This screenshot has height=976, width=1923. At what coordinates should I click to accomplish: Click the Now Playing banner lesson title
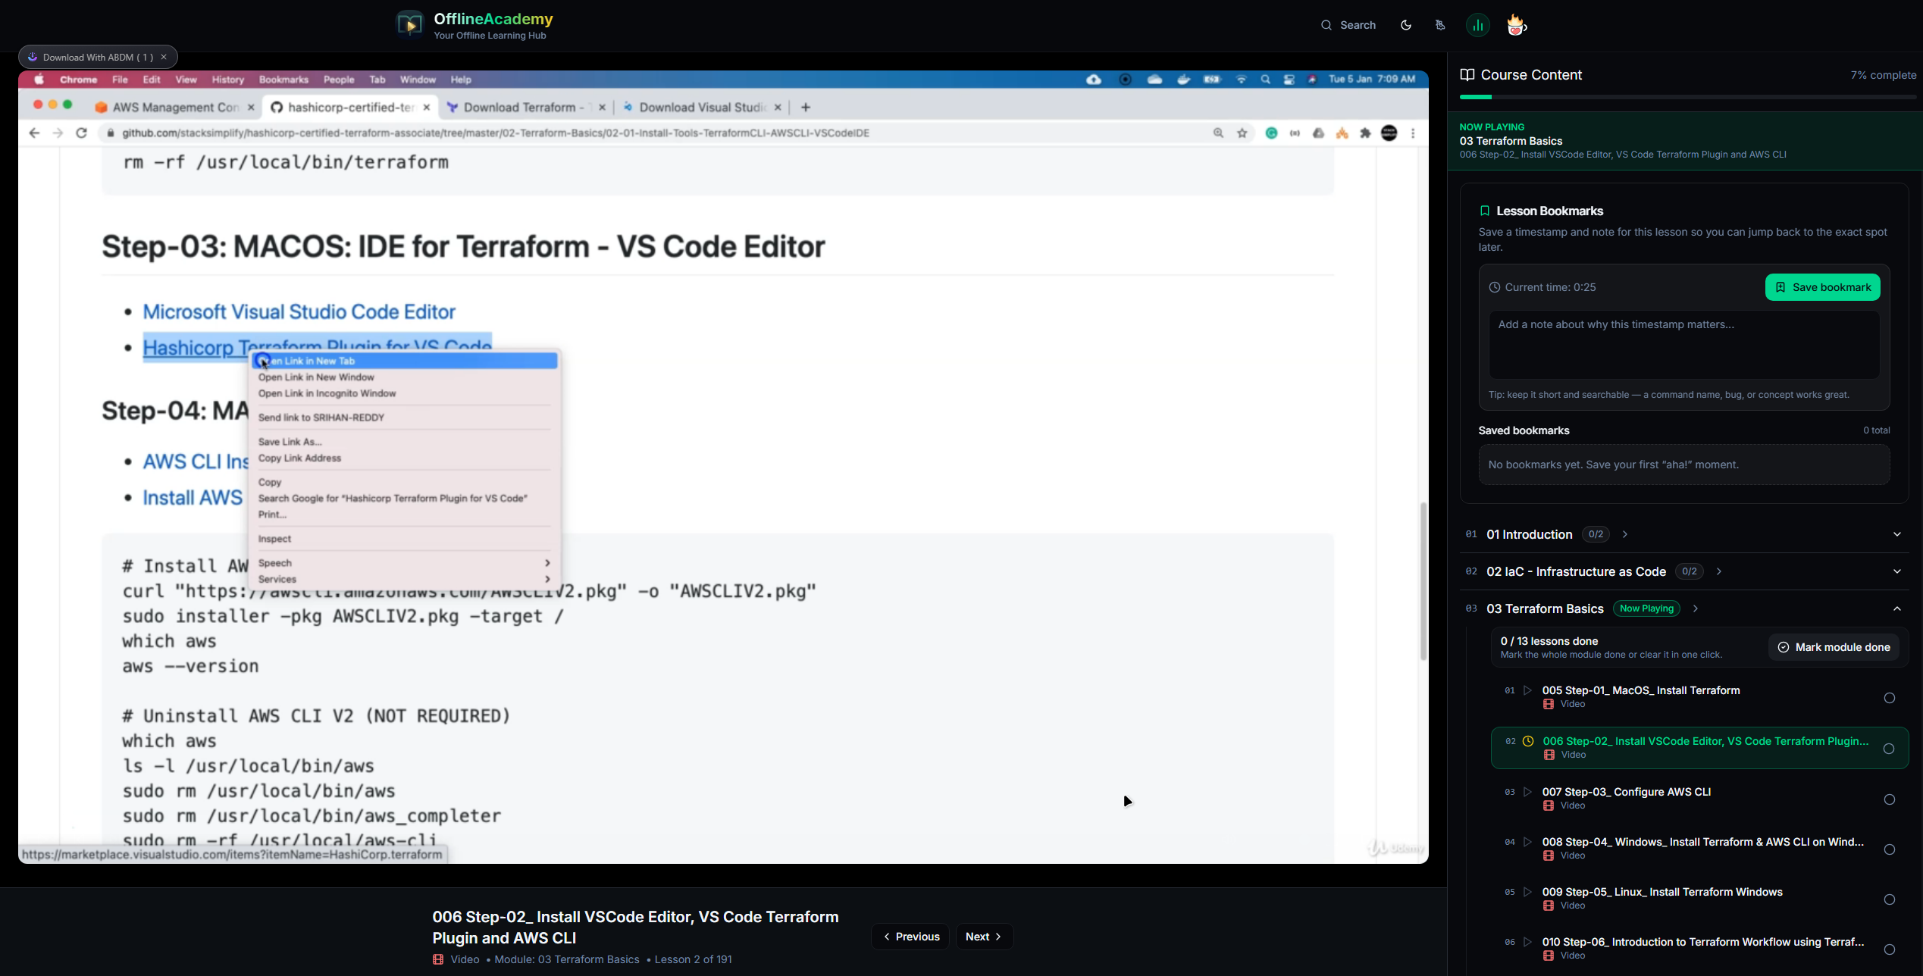(x=1623, y=155)
